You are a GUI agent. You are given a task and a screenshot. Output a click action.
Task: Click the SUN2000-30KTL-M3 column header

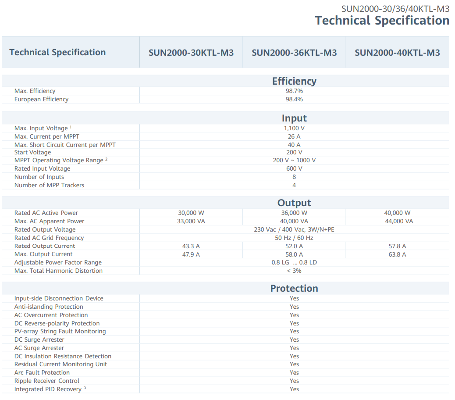(191, 53)
